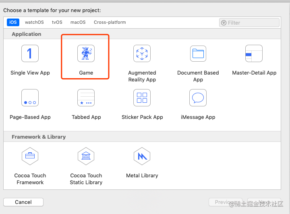Click the "Metal Library" label
This screenshot has width=290, height=214.
coord(142,175)
